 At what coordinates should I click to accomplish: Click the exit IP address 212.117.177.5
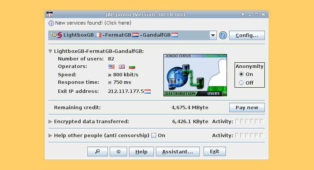pos(126,91)
